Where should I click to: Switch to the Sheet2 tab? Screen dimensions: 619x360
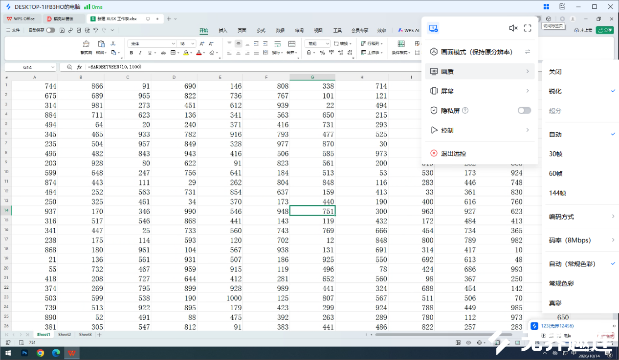click(65, 335)
